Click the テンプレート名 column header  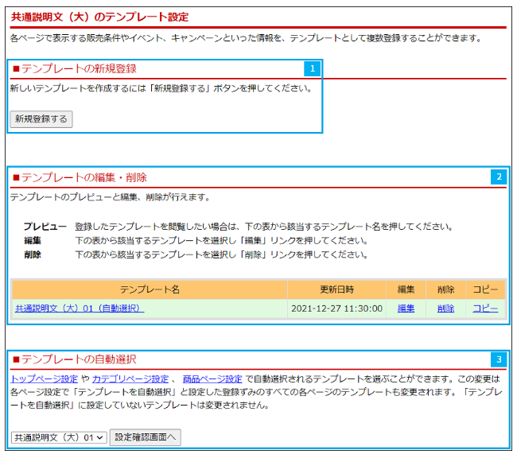(150, 289)
